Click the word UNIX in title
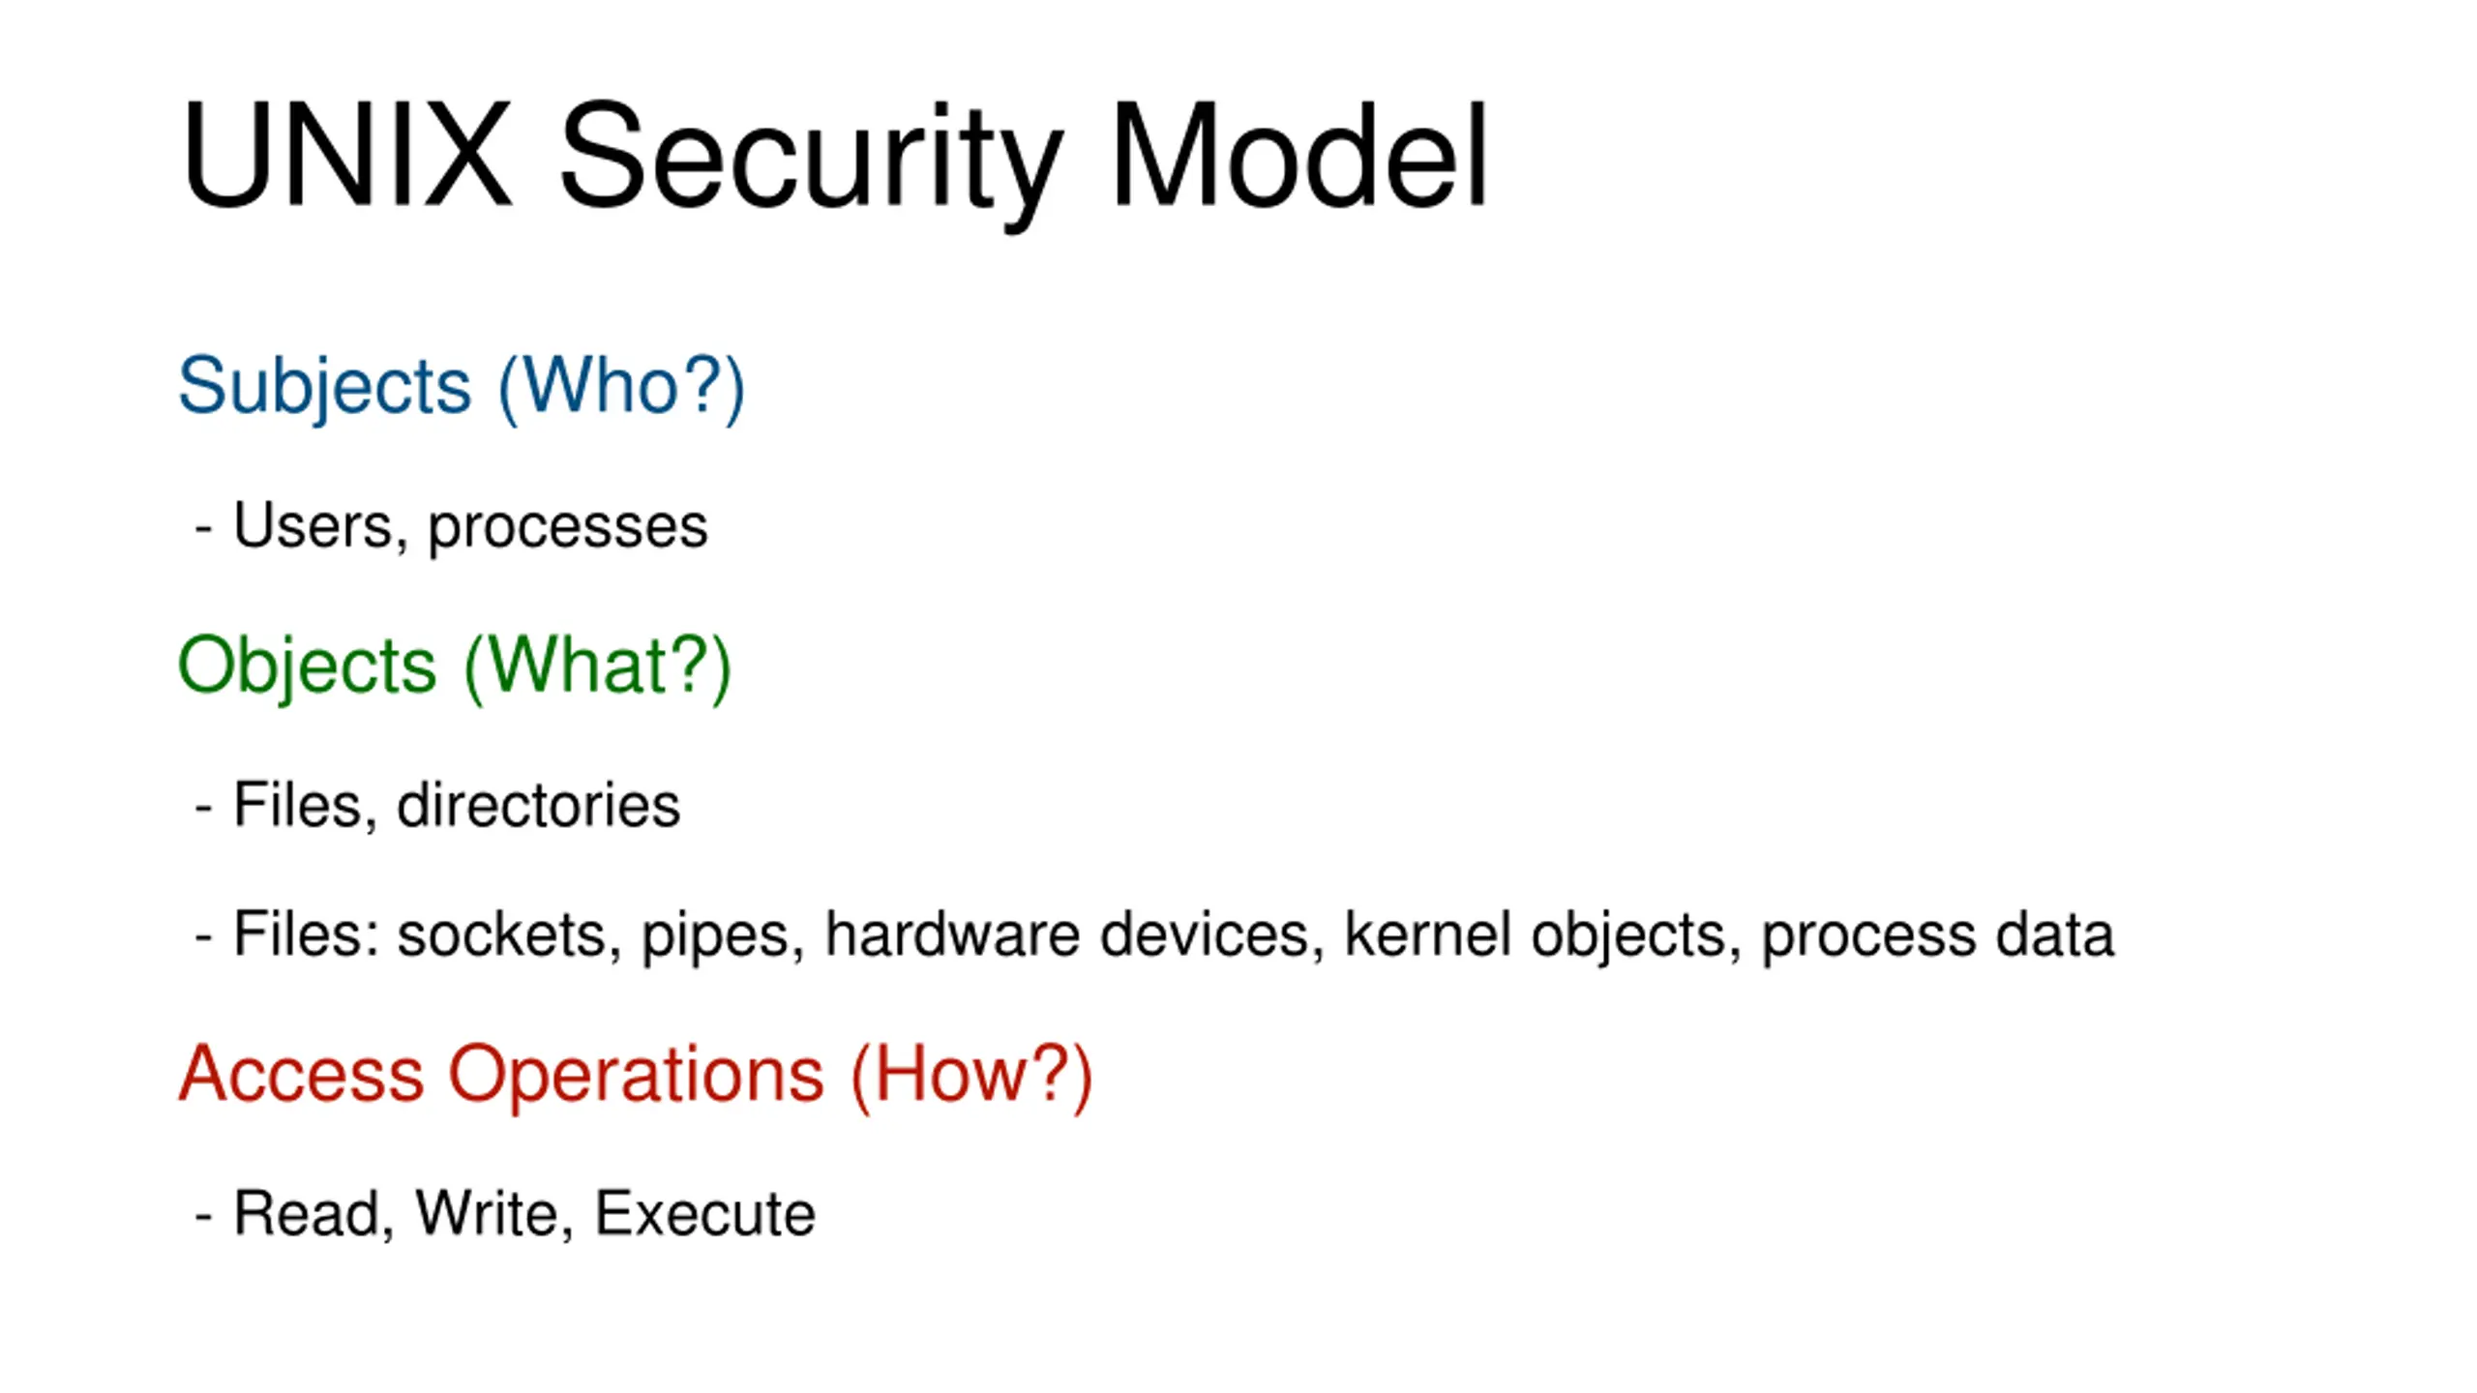 (346, 155)
